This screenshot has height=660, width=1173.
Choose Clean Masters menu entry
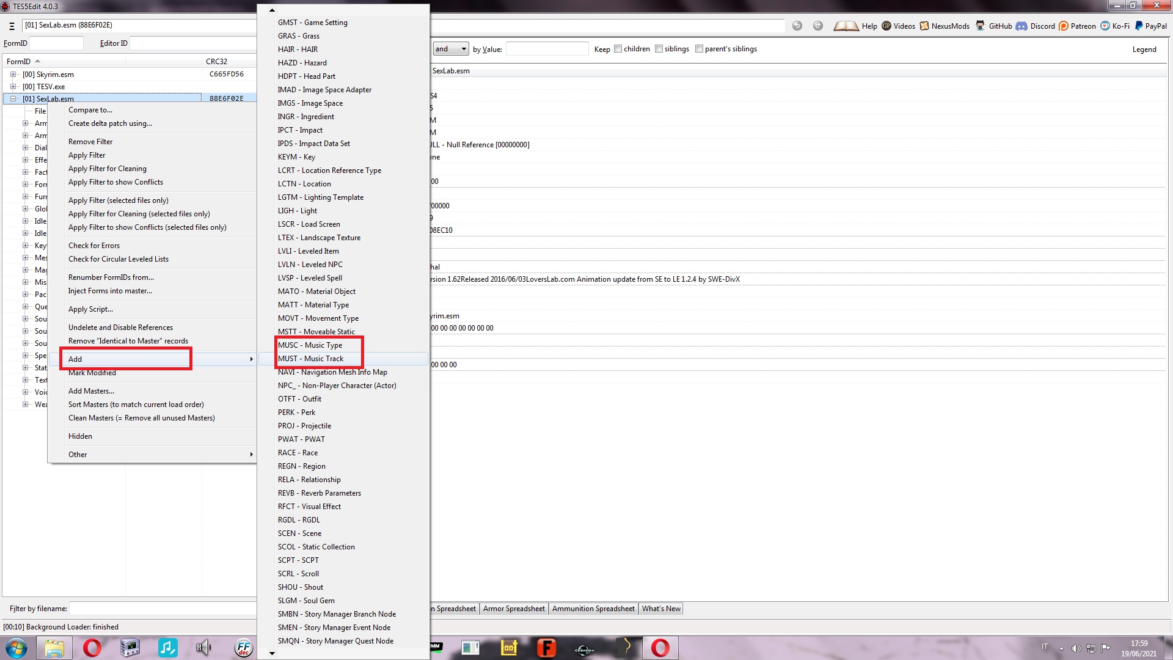click(x=142, y=418)
